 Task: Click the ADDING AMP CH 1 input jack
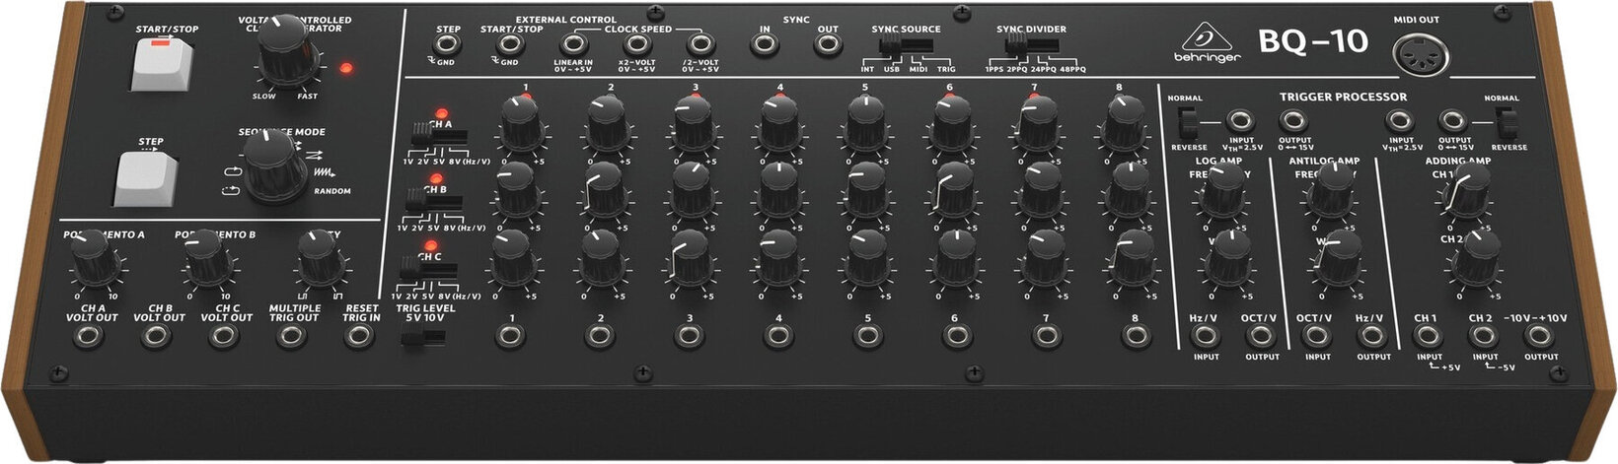[1429, 338]
